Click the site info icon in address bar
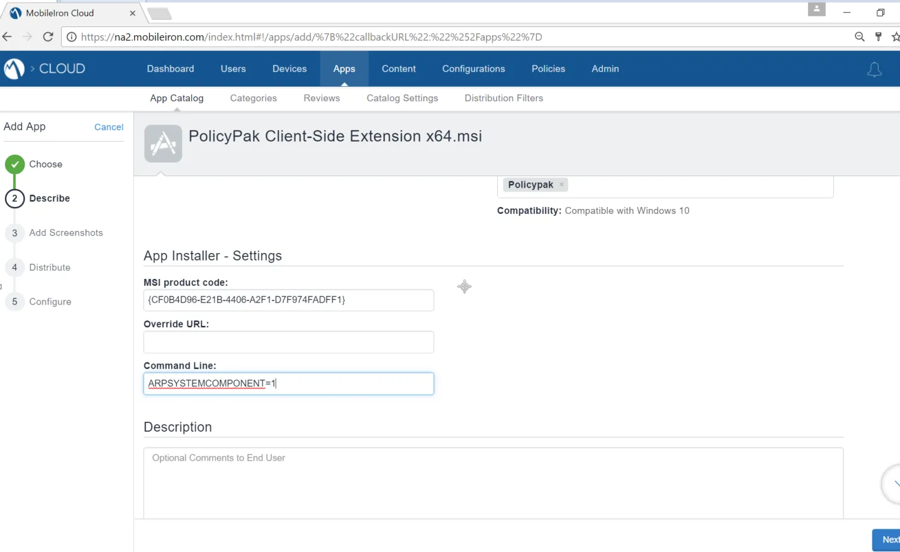This screenshot has width=900, height=552. coord(72,37)
